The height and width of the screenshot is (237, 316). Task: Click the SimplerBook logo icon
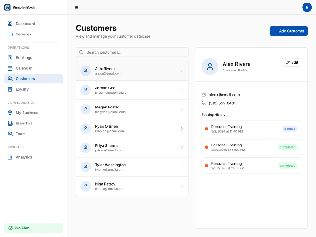8,7
